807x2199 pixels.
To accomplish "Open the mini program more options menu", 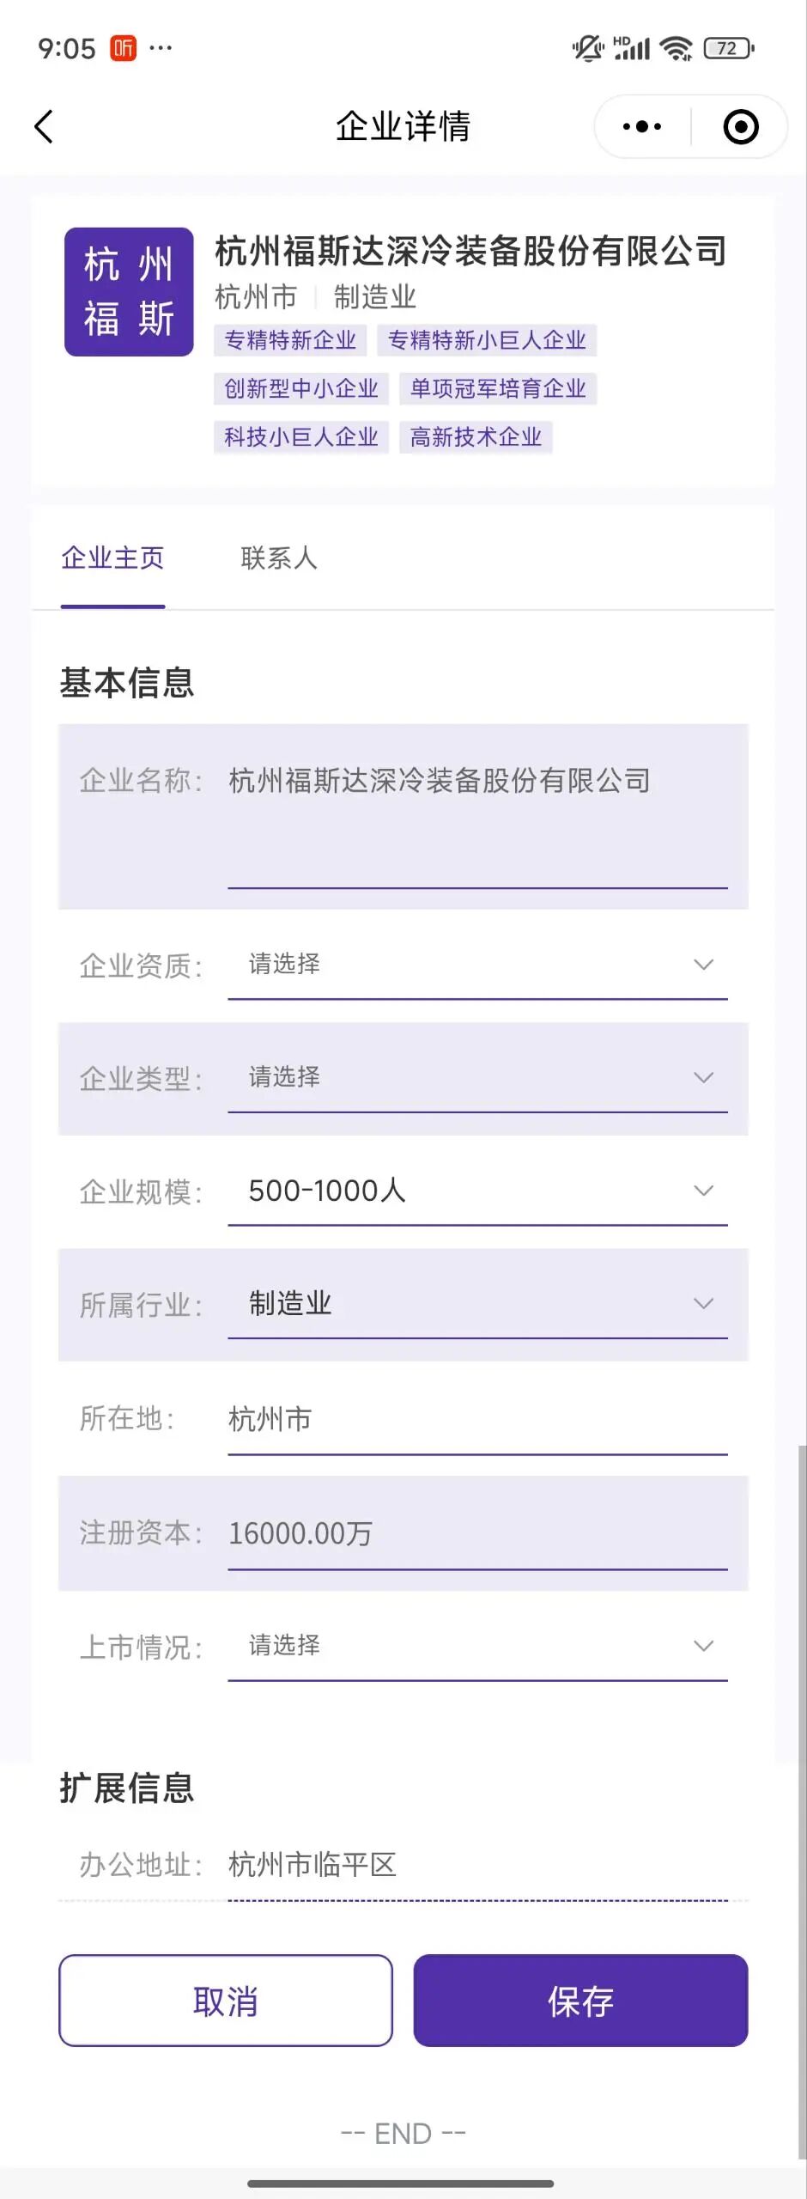I will (x=642, y=127).
